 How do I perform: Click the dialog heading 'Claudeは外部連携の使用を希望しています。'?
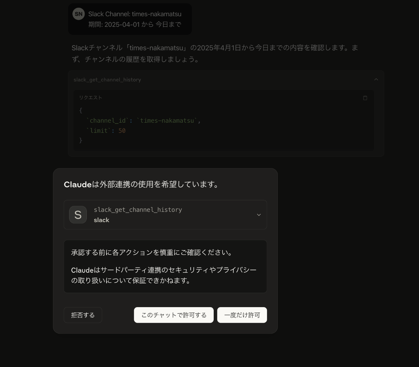[142, 184]
